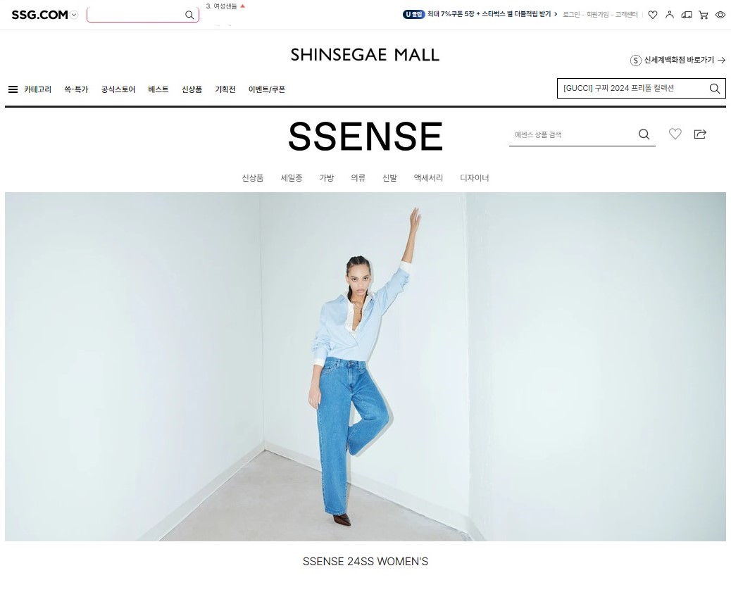Open the 디자이너 tab in SSENSE menu

click(x=474, y=178)
